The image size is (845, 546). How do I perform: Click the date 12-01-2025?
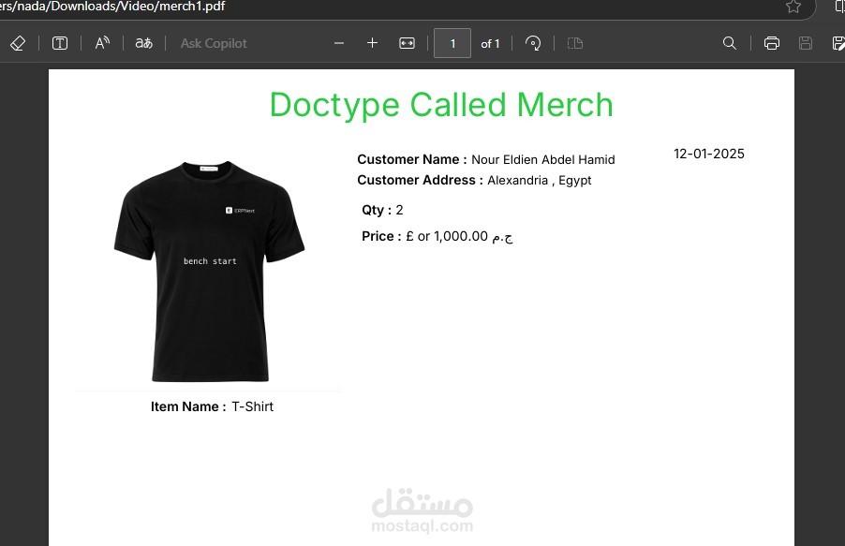click(x=708, y=154)
